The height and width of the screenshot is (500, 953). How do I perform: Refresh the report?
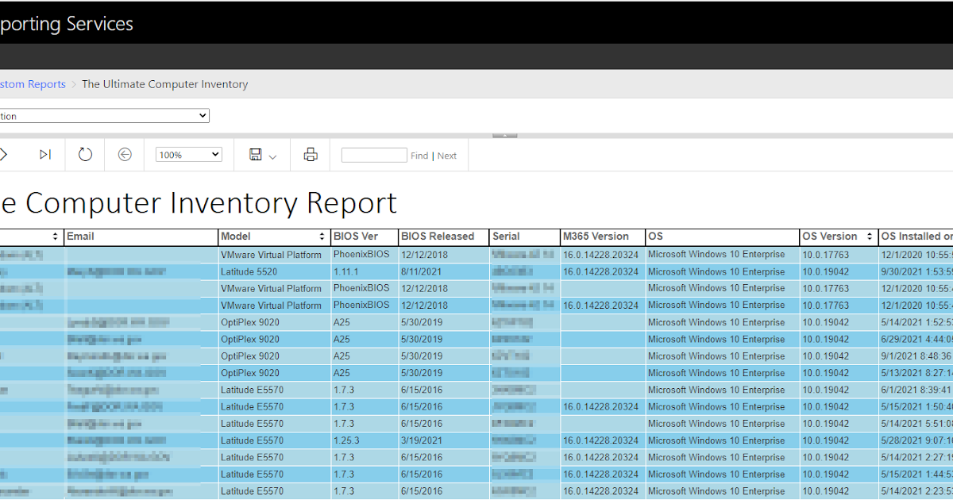pos(85,154)
